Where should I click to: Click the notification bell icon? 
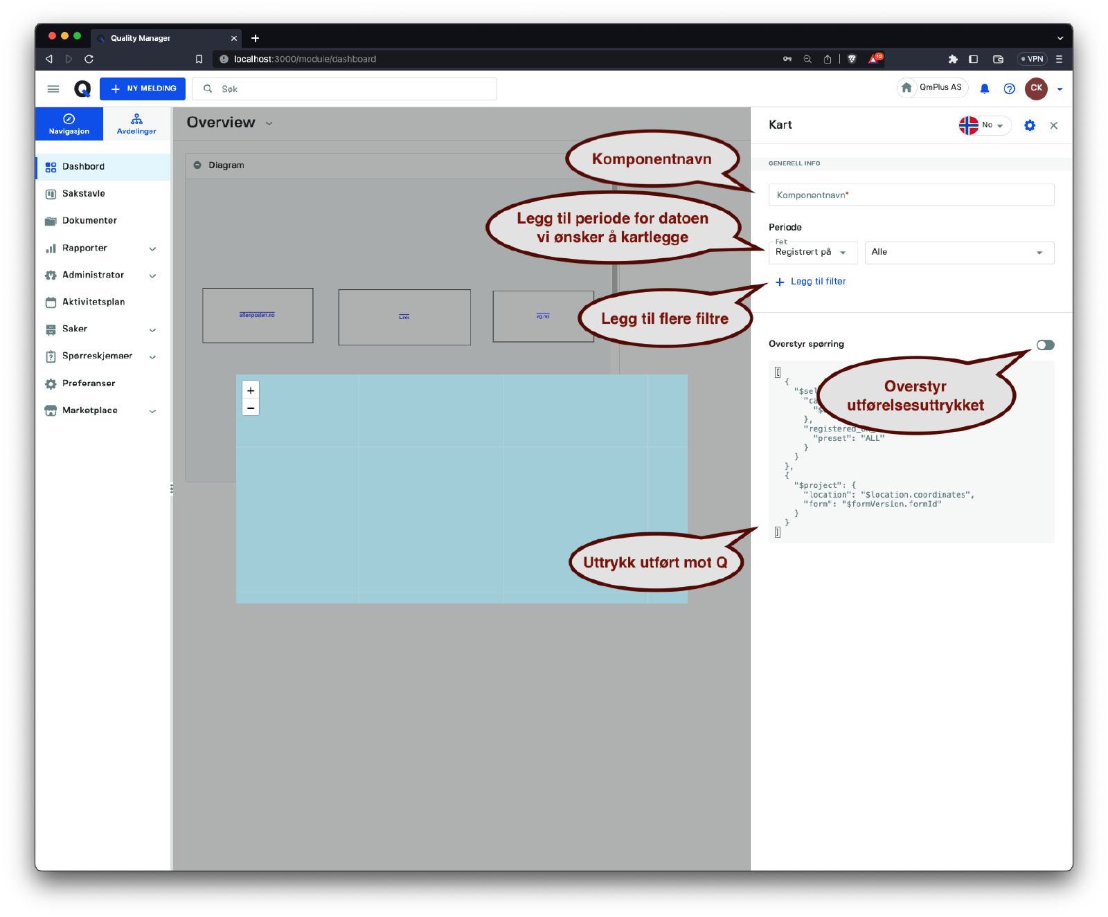pos(984,89)
